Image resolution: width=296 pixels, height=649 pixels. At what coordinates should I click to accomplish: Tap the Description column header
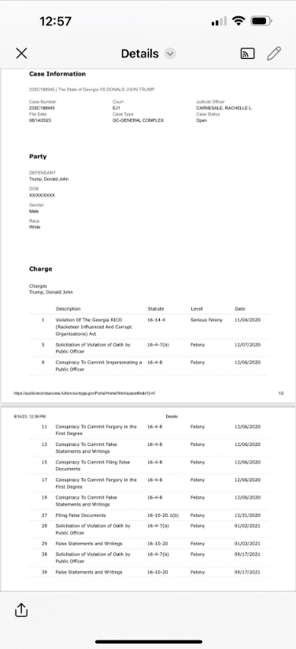click(68, 309)
